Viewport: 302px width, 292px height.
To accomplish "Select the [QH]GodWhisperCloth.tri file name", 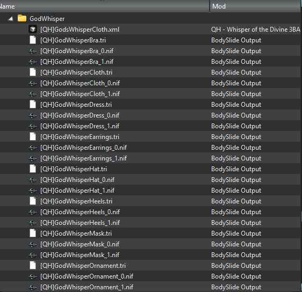I will [76, 72].
